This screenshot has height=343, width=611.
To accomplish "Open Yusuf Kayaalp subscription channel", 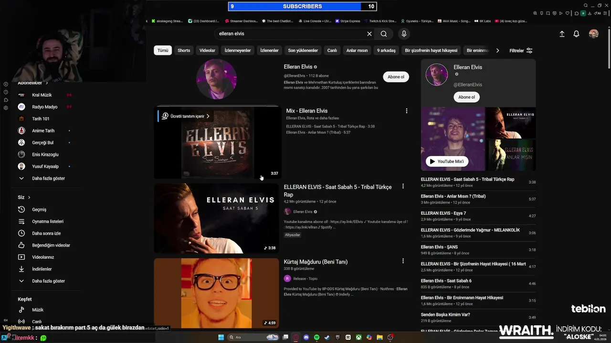I will (x=43, y=166).
